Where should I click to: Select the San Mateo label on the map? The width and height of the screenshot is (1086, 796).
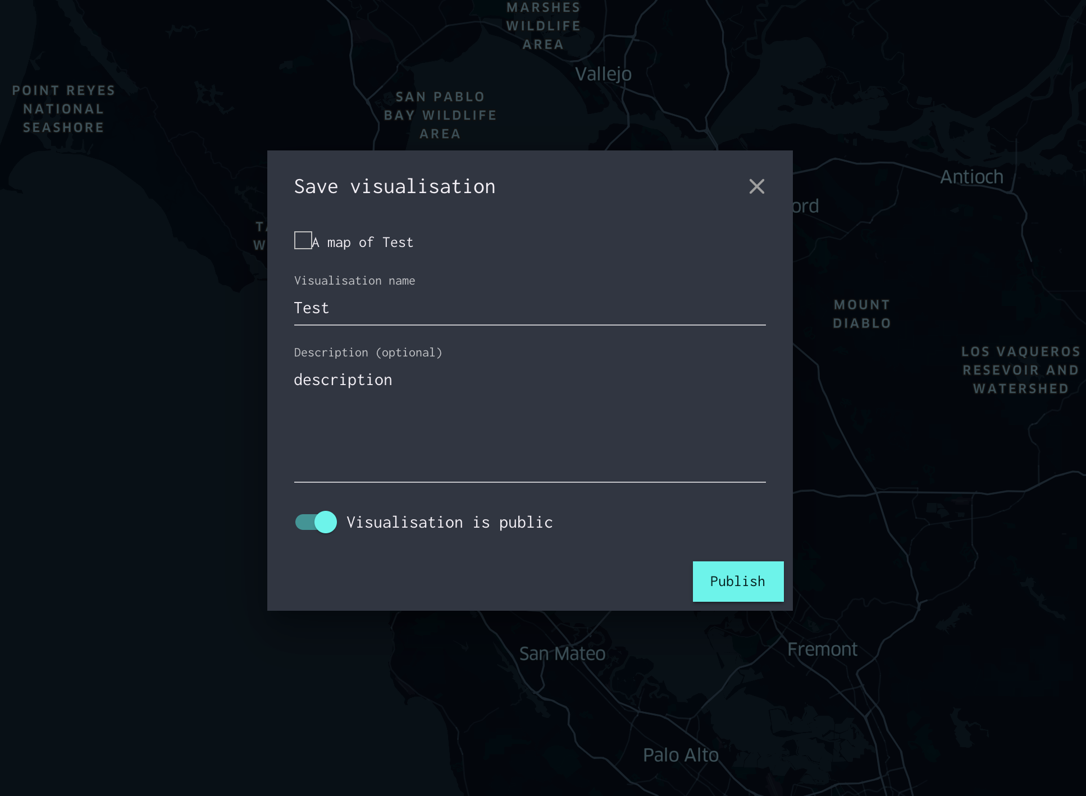tap(562, 653)
